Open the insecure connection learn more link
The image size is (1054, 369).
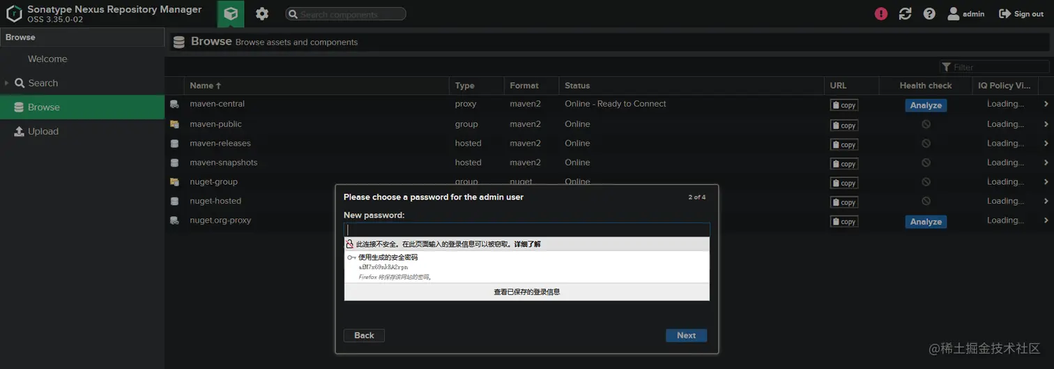pos(527,244)
